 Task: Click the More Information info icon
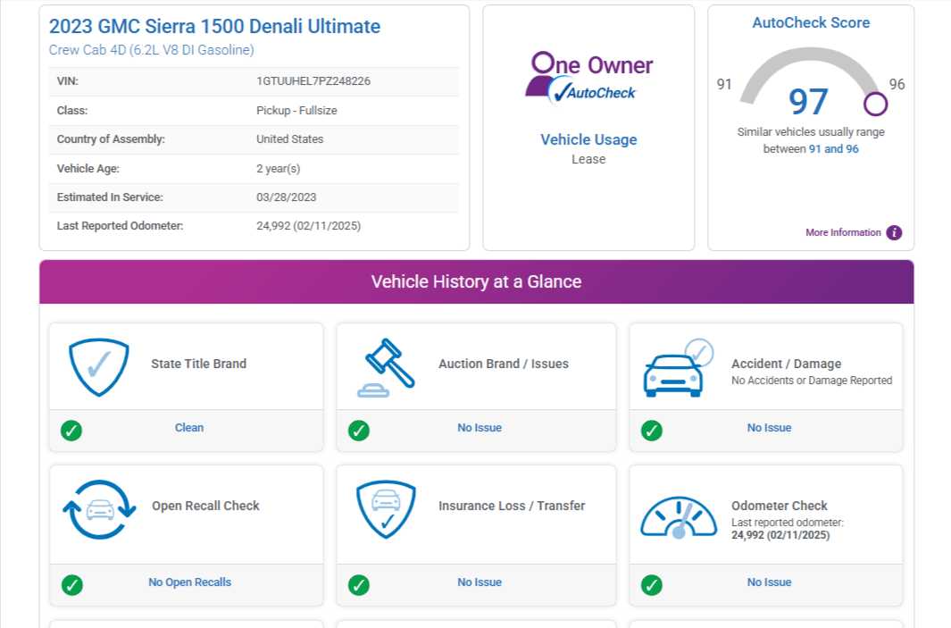point(894,233)
